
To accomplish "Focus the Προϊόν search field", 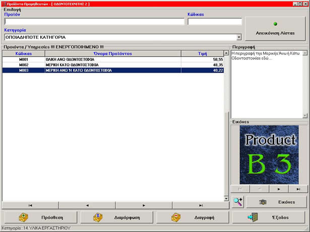I will pos(94,22).
